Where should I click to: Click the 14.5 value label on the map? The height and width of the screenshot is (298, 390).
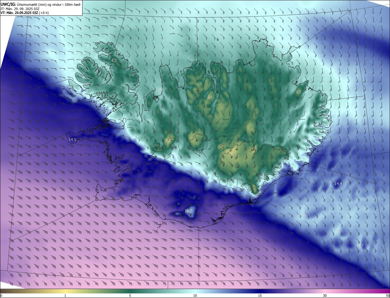[x=72, y=140]
